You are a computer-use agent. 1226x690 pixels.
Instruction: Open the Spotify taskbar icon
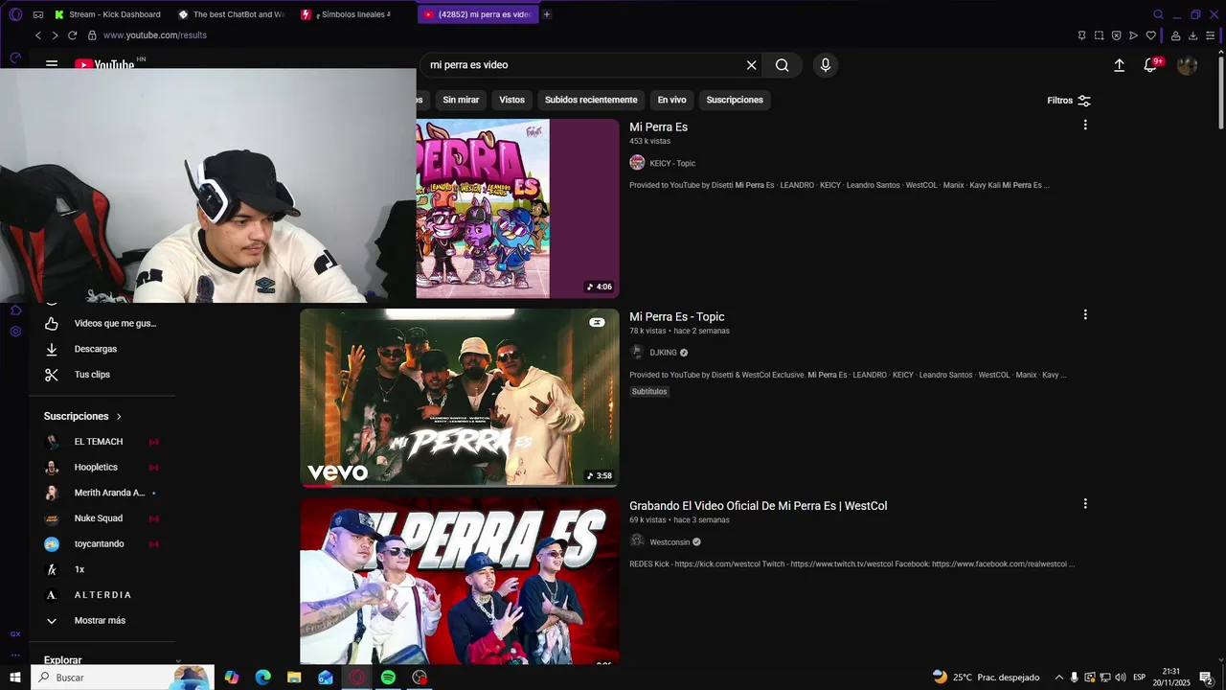(x=388, y=677)
